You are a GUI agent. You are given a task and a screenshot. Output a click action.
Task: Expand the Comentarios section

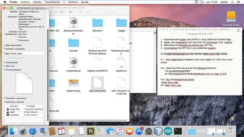[x=4, y=62]
